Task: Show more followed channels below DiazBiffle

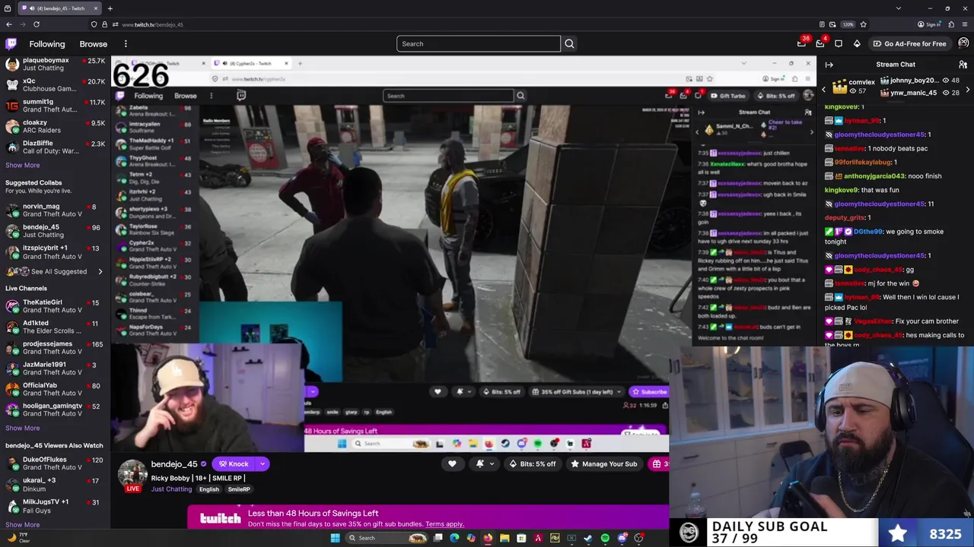Action: click(22, 165)
